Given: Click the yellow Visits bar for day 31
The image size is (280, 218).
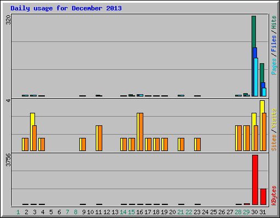Looking at the screenshot, I should (x=261, y=125).
